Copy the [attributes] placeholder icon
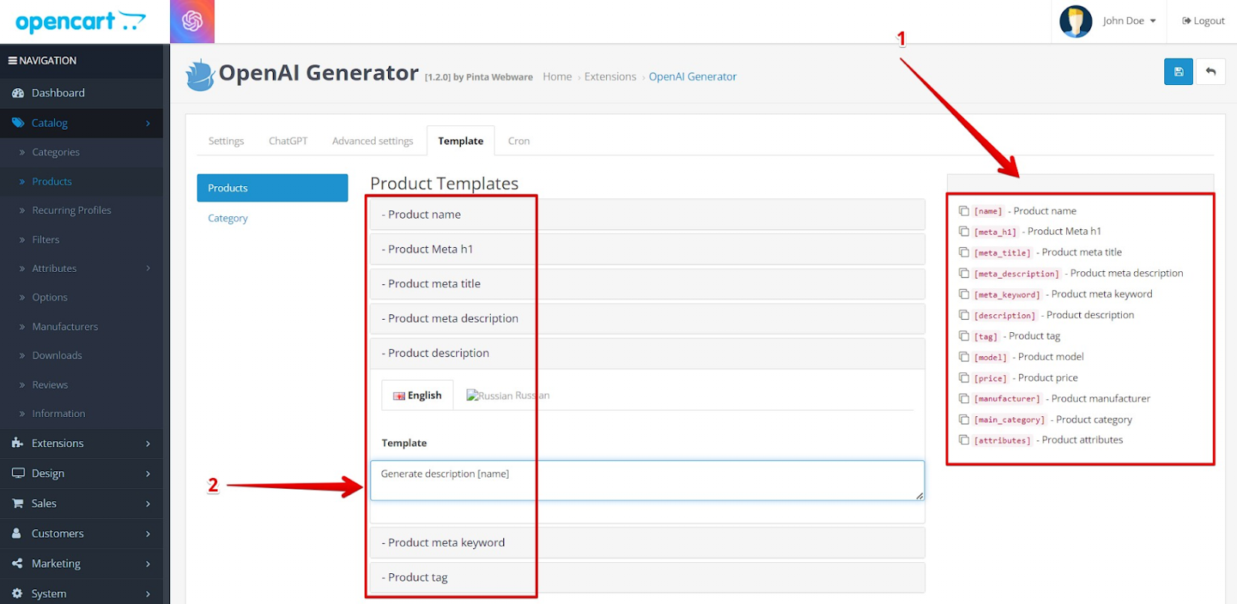This screenshot has width=1237, height=604. (963, 439)
